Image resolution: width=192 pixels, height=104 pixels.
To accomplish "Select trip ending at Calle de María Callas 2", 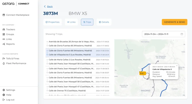I will pyautogui.click(x=78, y=60).
